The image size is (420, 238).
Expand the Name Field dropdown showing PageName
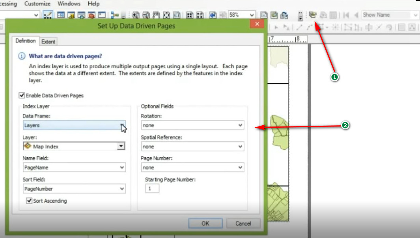click(122, 167)
